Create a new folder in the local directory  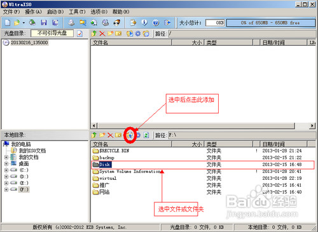[x=102, y=135]
